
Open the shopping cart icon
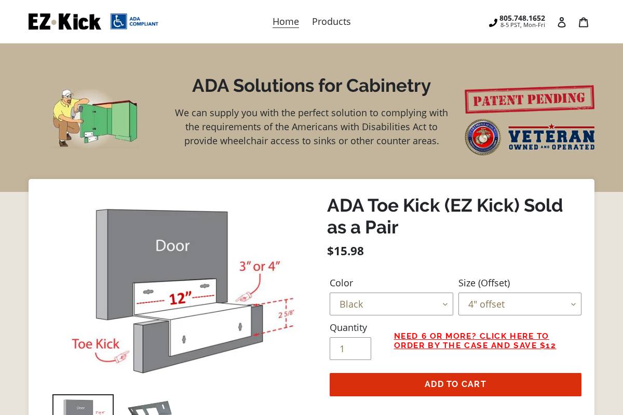click(x=583, y=22)
